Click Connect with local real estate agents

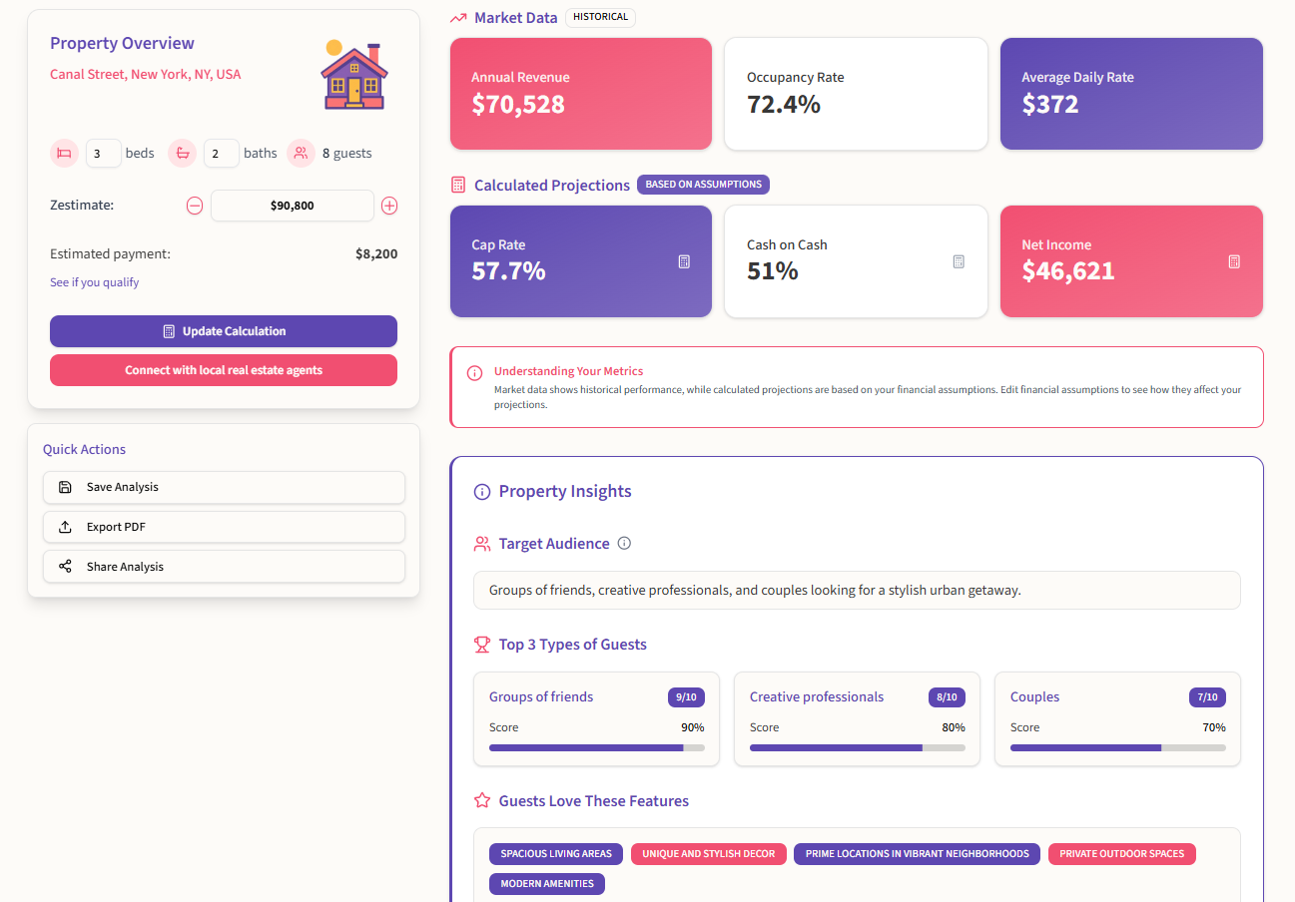[224, 369]
